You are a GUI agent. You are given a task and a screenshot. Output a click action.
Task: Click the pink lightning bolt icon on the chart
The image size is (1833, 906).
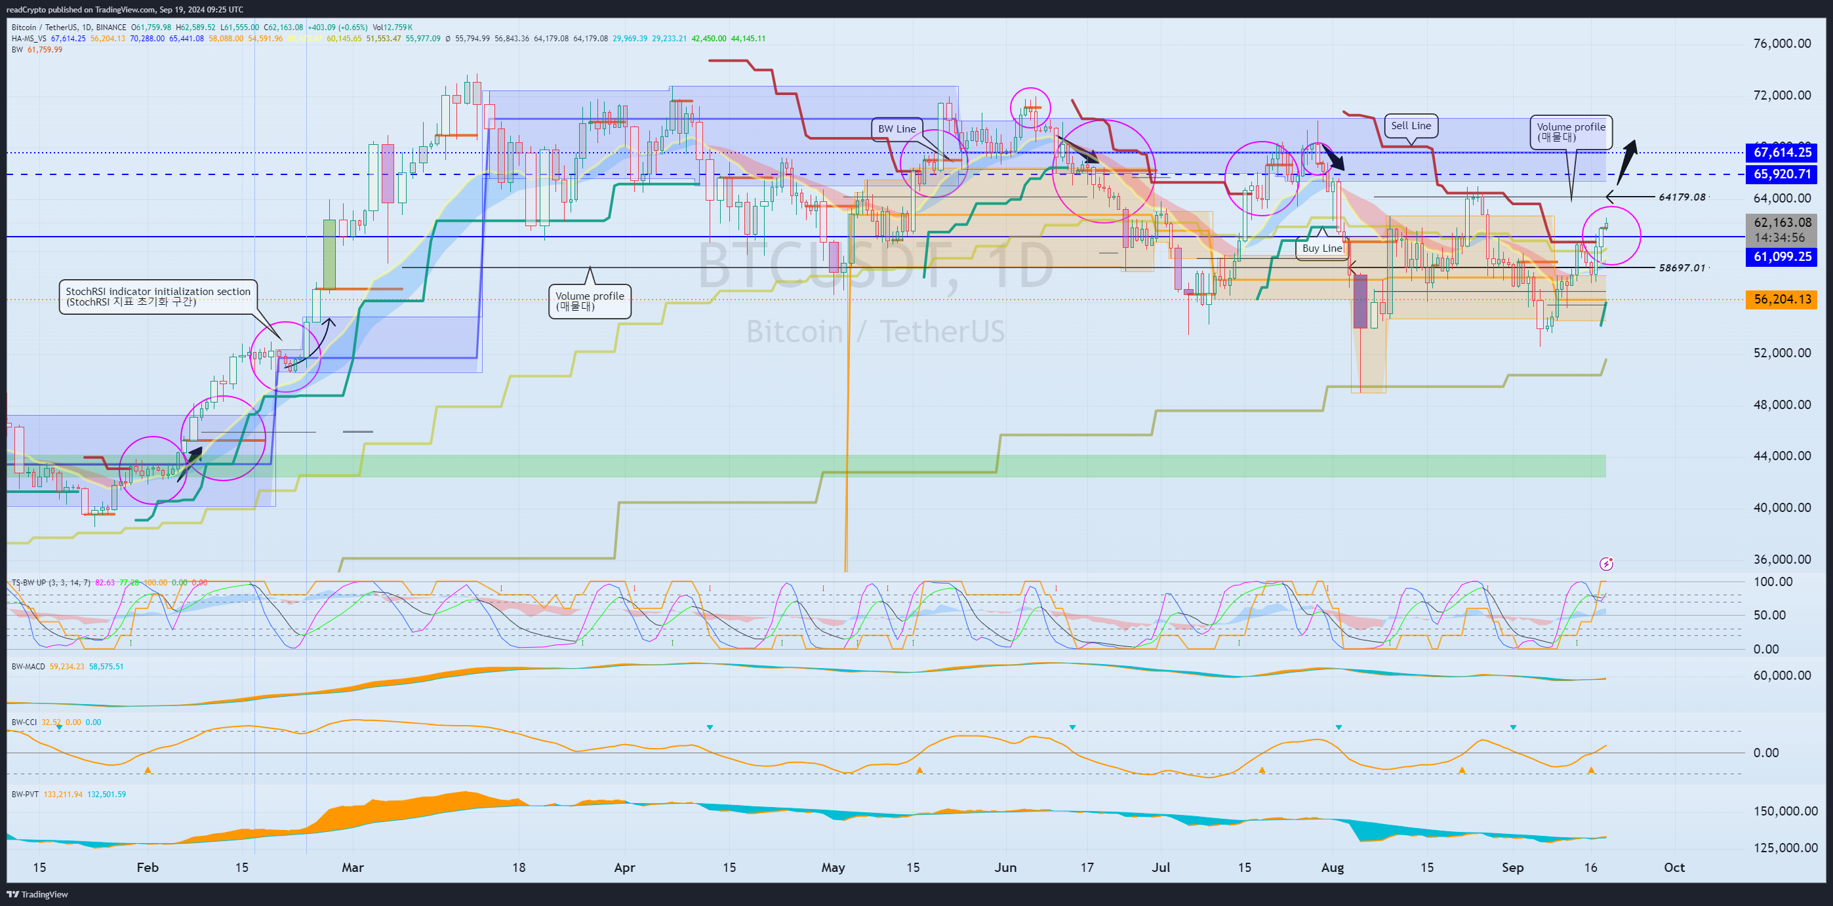[x=1606, y=564]
